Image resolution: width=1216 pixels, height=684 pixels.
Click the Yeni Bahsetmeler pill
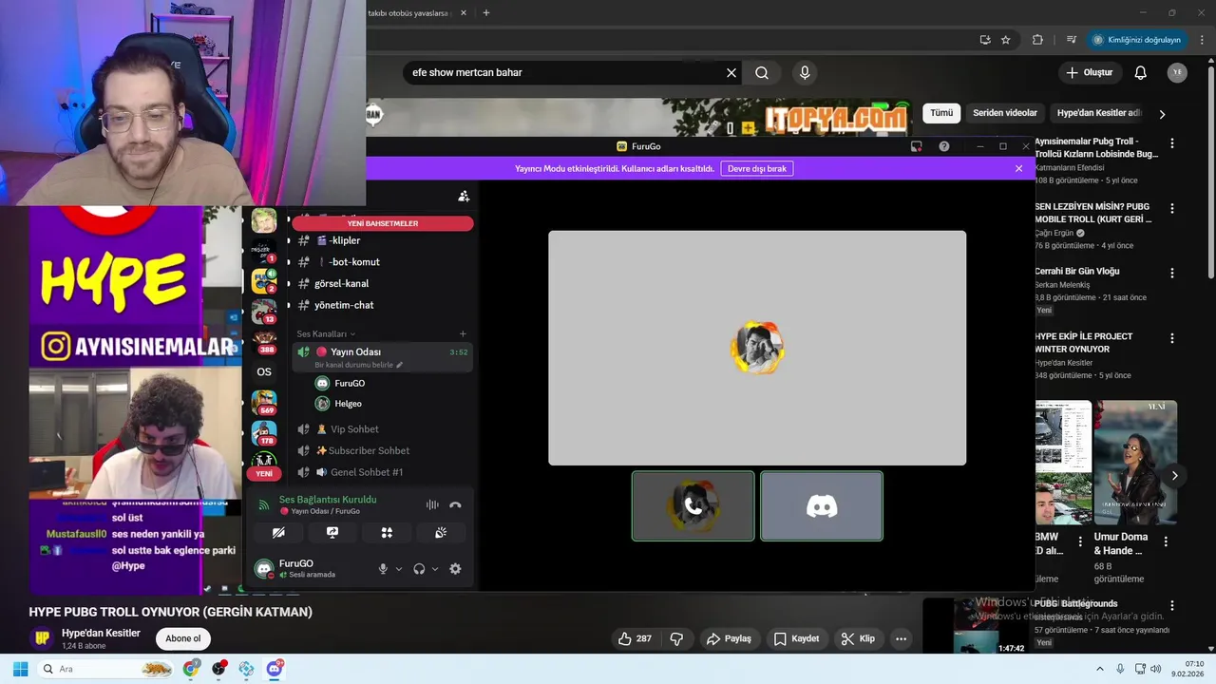pyautogui.click(x=382, y=223)
